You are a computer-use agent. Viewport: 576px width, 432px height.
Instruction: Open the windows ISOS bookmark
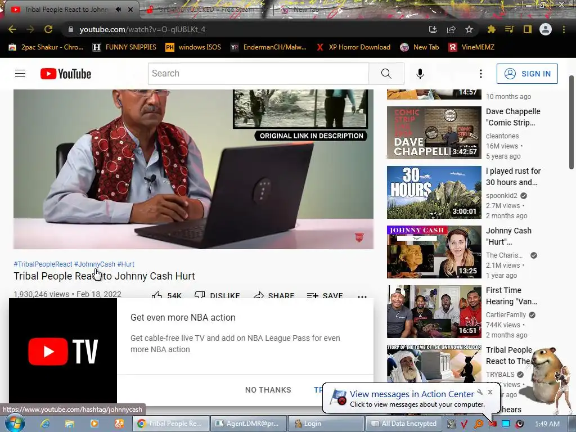pos(193,47)
